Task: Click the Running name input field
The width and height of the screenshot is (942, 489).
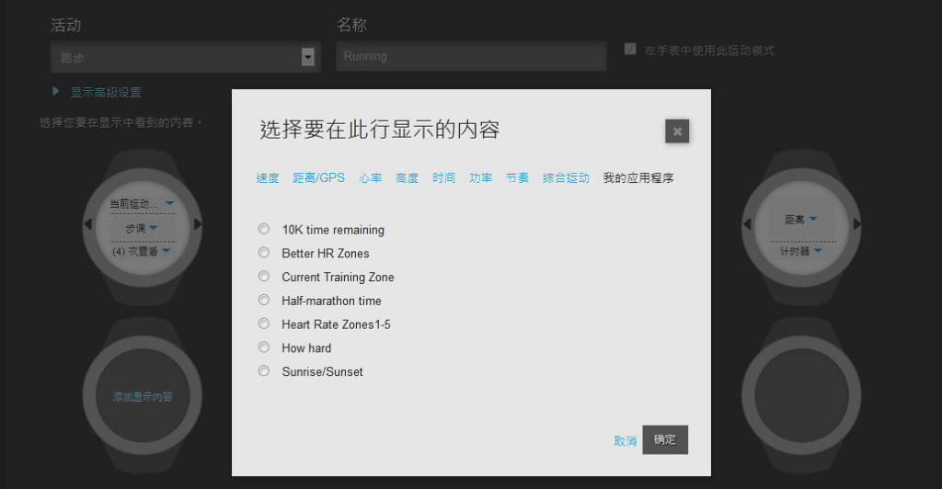Action: pyautogui.click(x=471, y=56)
